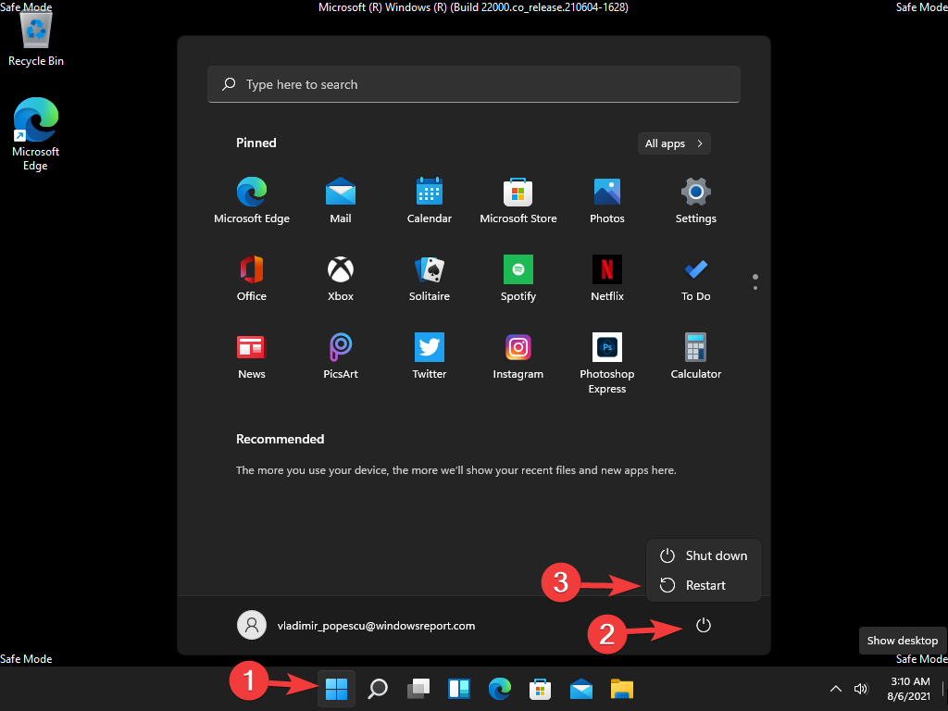Image resolution: width=948 pixels, height=711 pixels.
Task: Open the volume control in system tray
Action: 860,689
